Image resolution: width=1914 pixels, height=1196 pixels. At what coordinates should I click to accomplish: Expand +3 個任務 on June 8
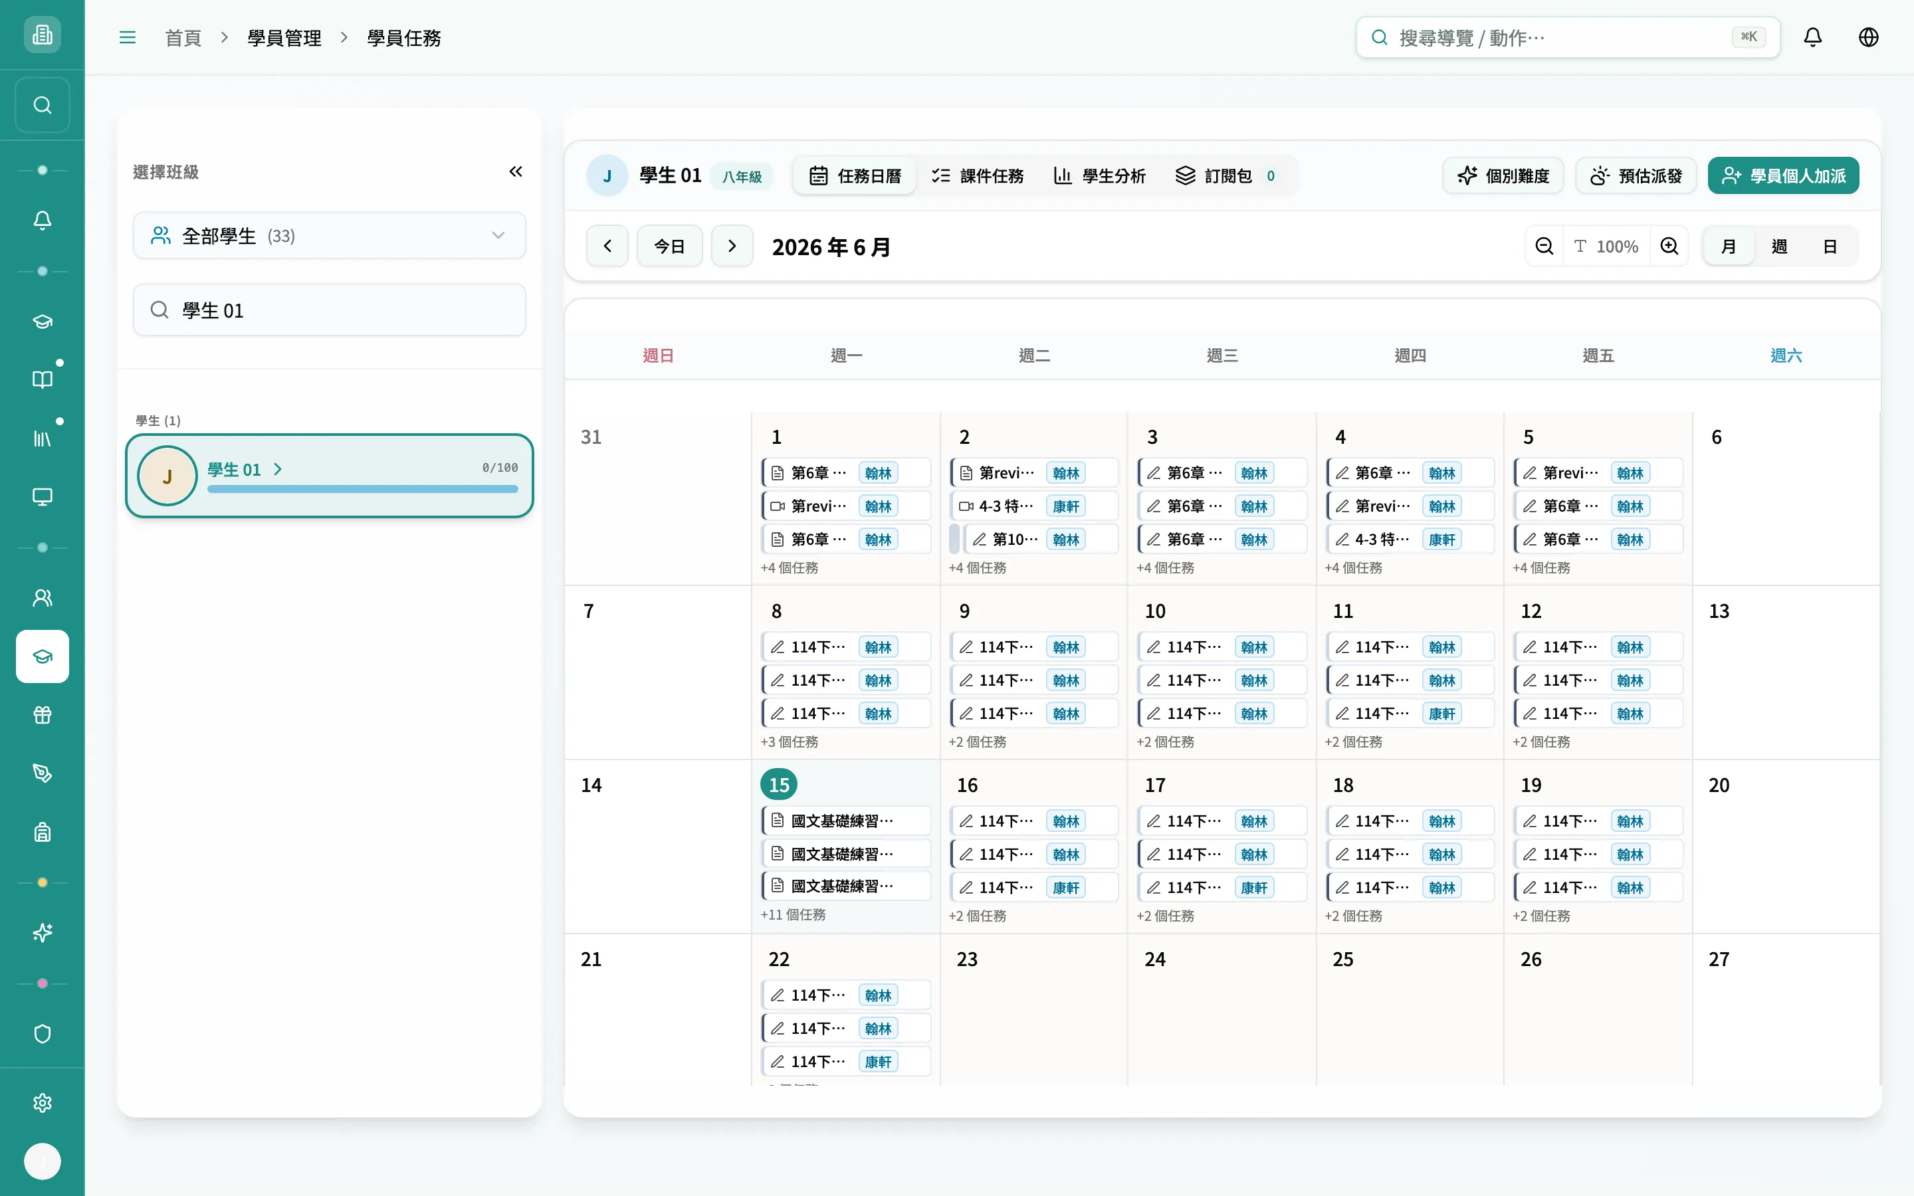[790, 742]
